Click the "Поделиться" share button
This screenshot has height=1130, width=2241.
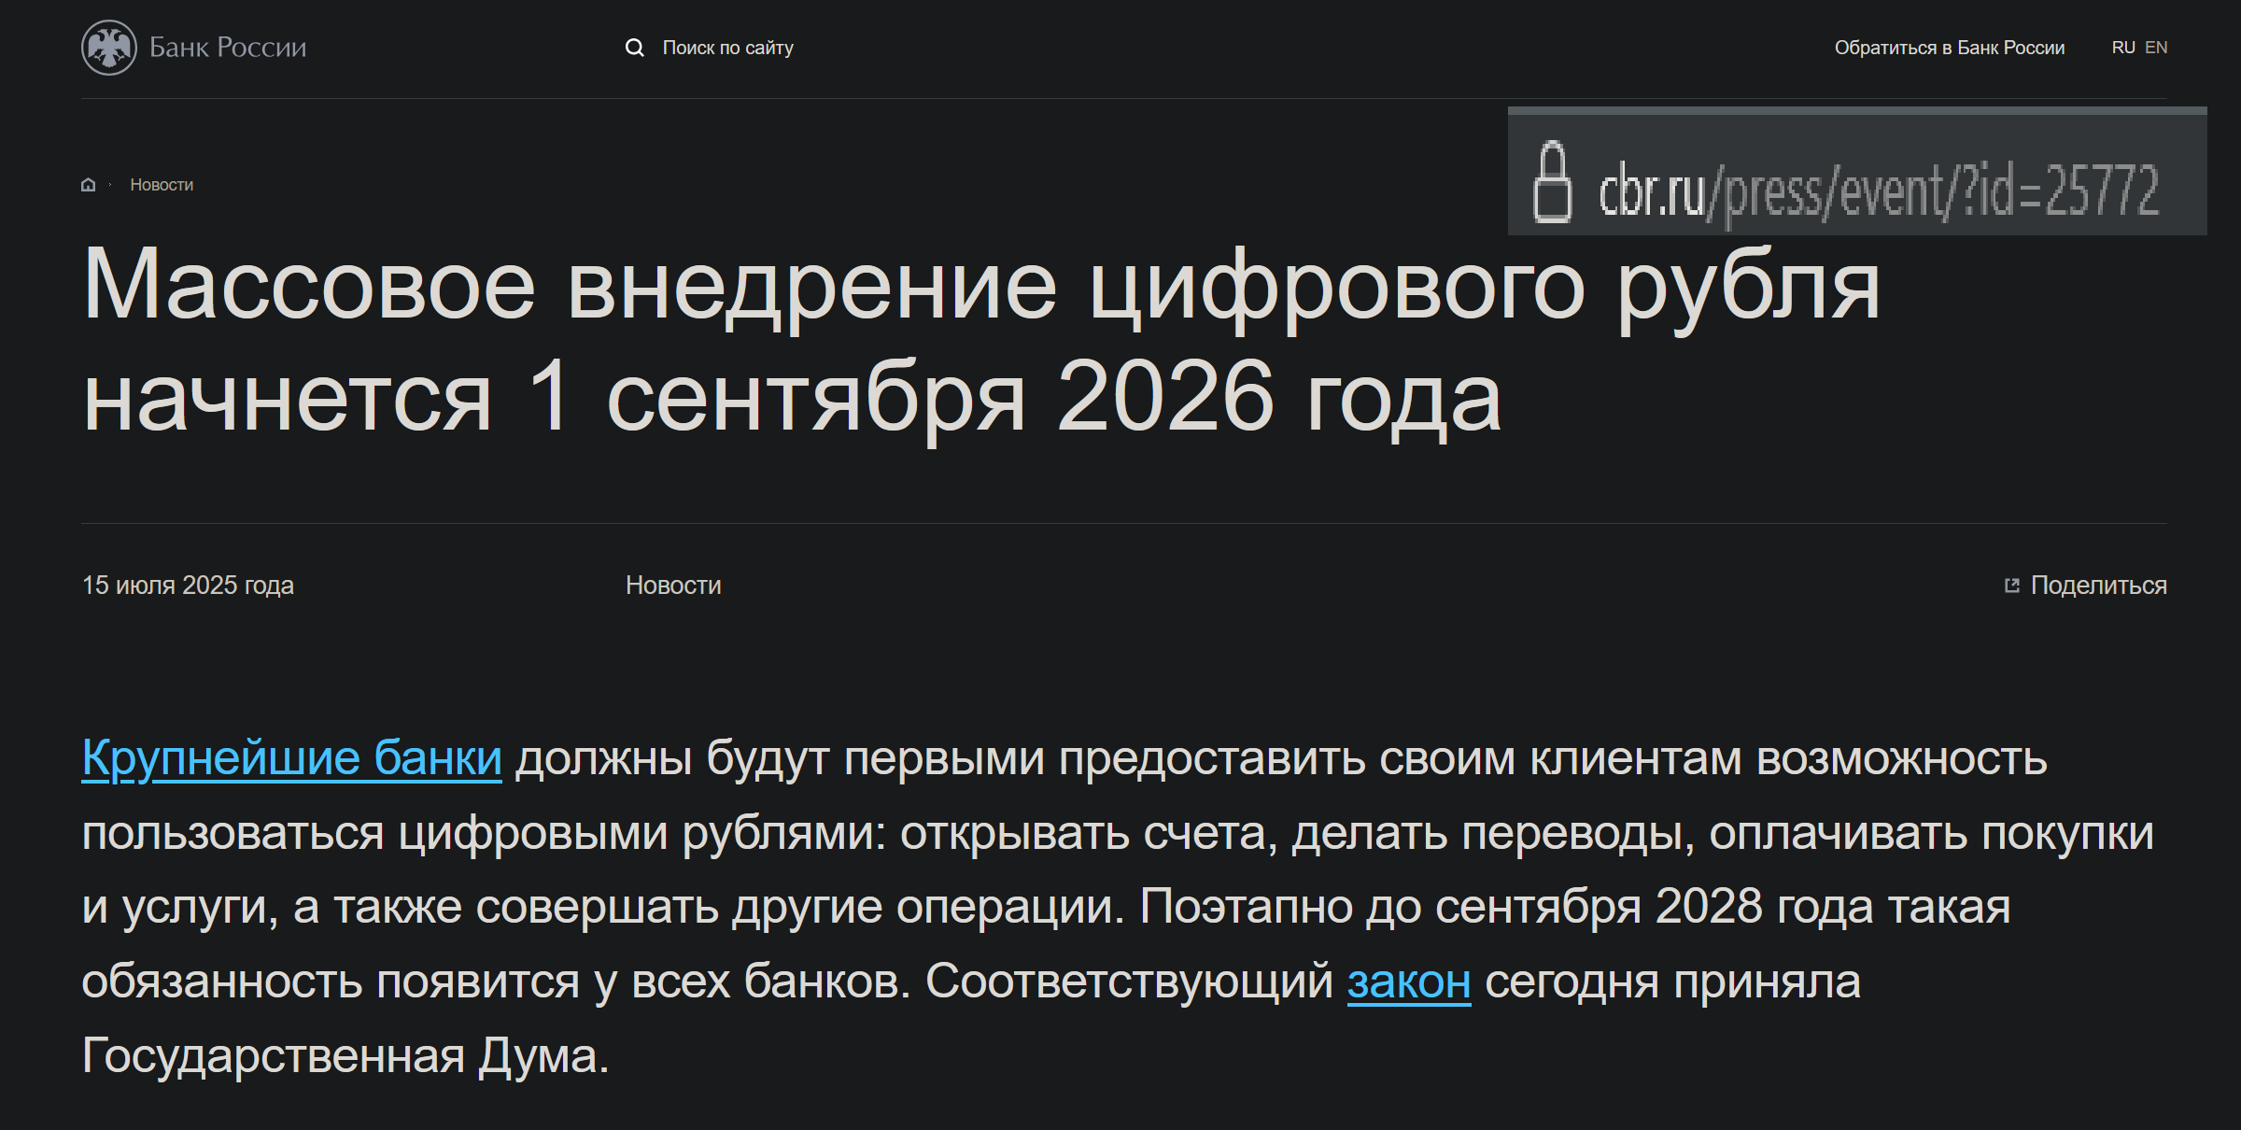(x=2098, y=586)
